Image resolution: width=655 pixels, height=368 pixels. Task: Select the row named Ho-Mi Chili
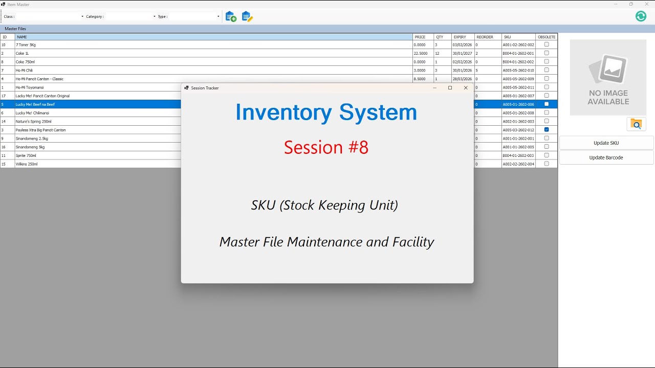(x=279, y=71)
